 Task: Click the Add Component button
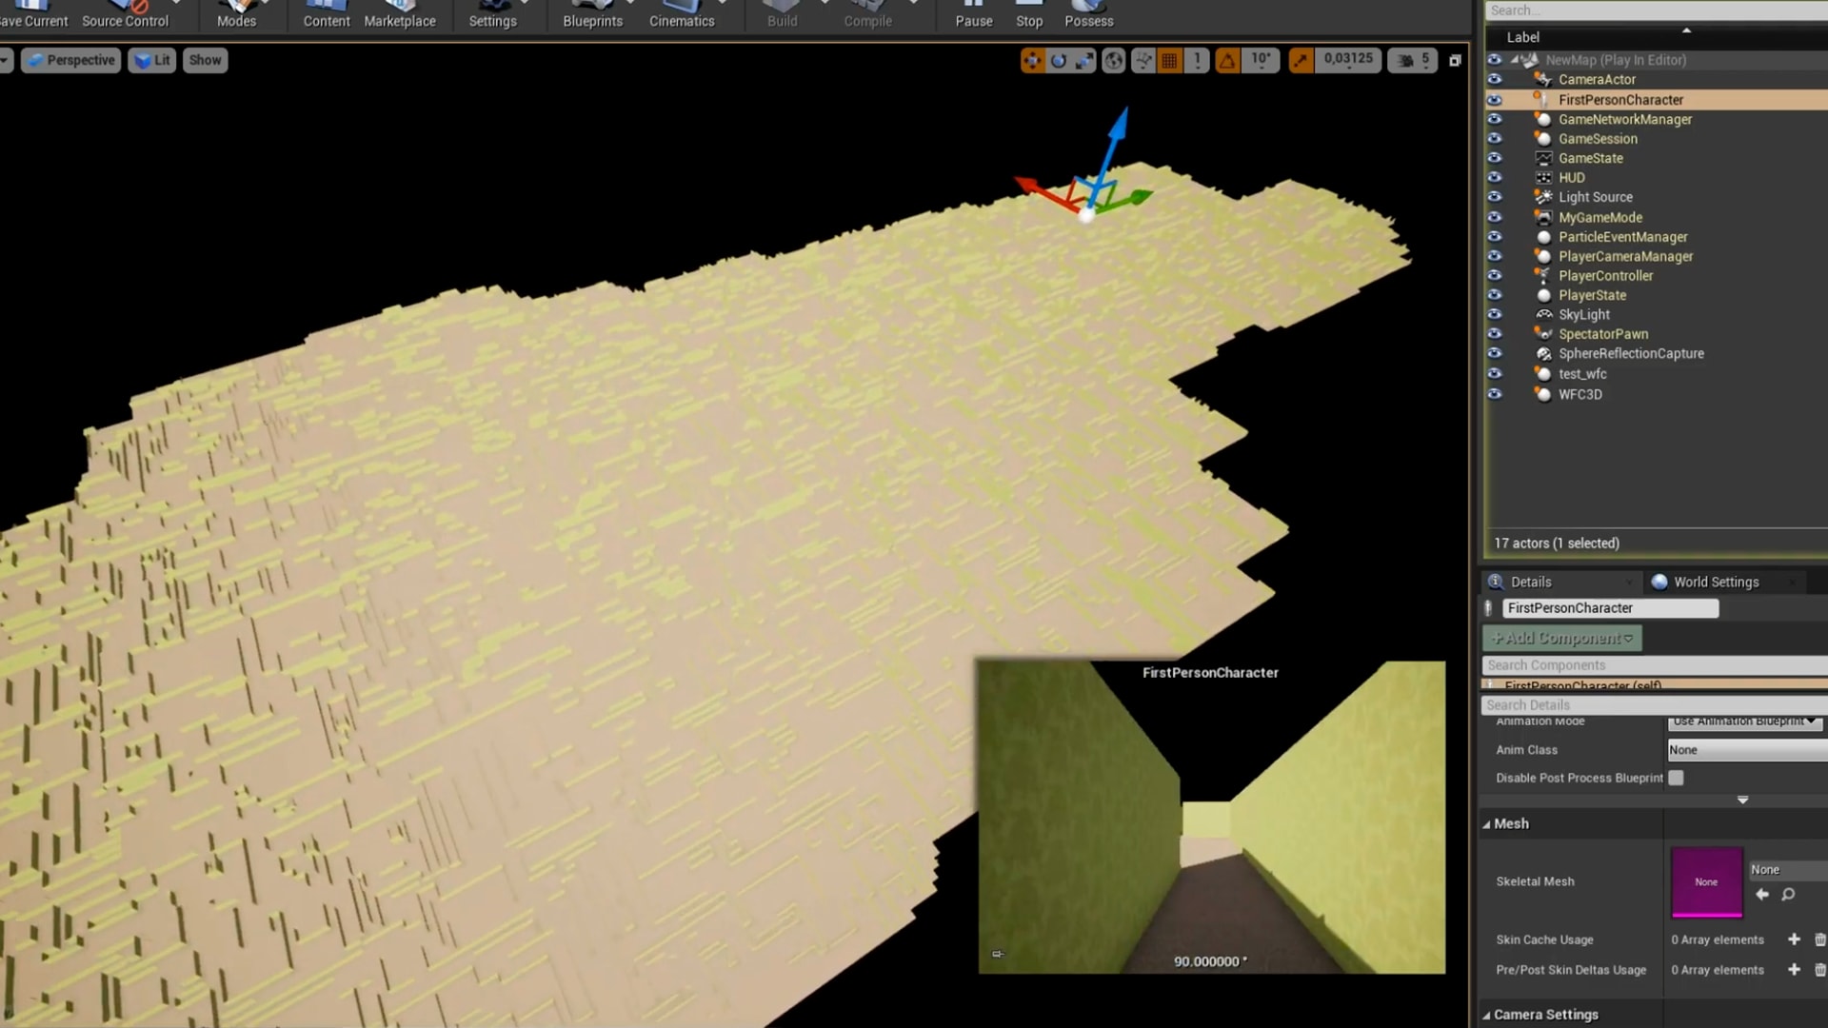[x=1561, y=638]
